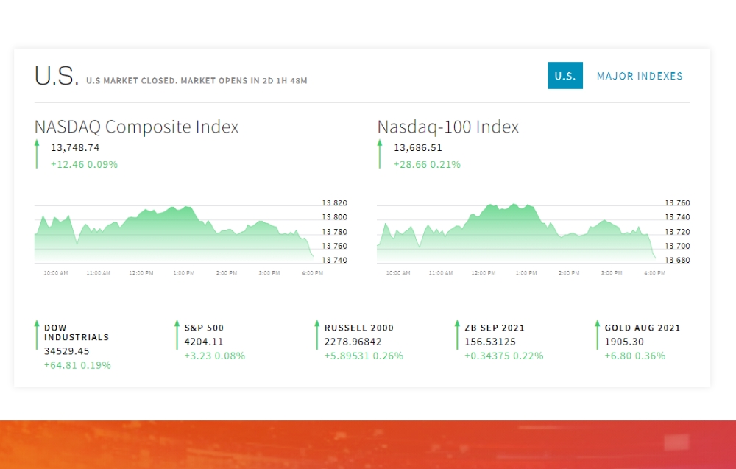Open the Russell 2000 quote
Screen dimensions: 736x469
(359, 328)
